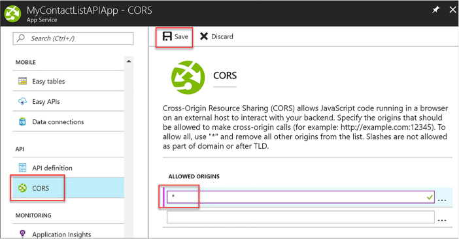Screen dimensions: 459x239
Task: Click the allowed origin field containing *
Action: (301, 197)
